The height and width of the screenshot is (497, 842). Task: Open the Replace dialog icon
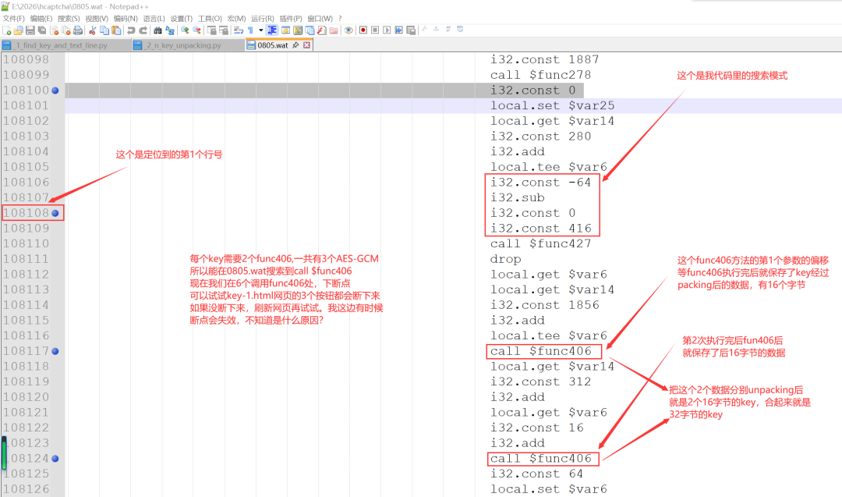click(x=170, y=30)
